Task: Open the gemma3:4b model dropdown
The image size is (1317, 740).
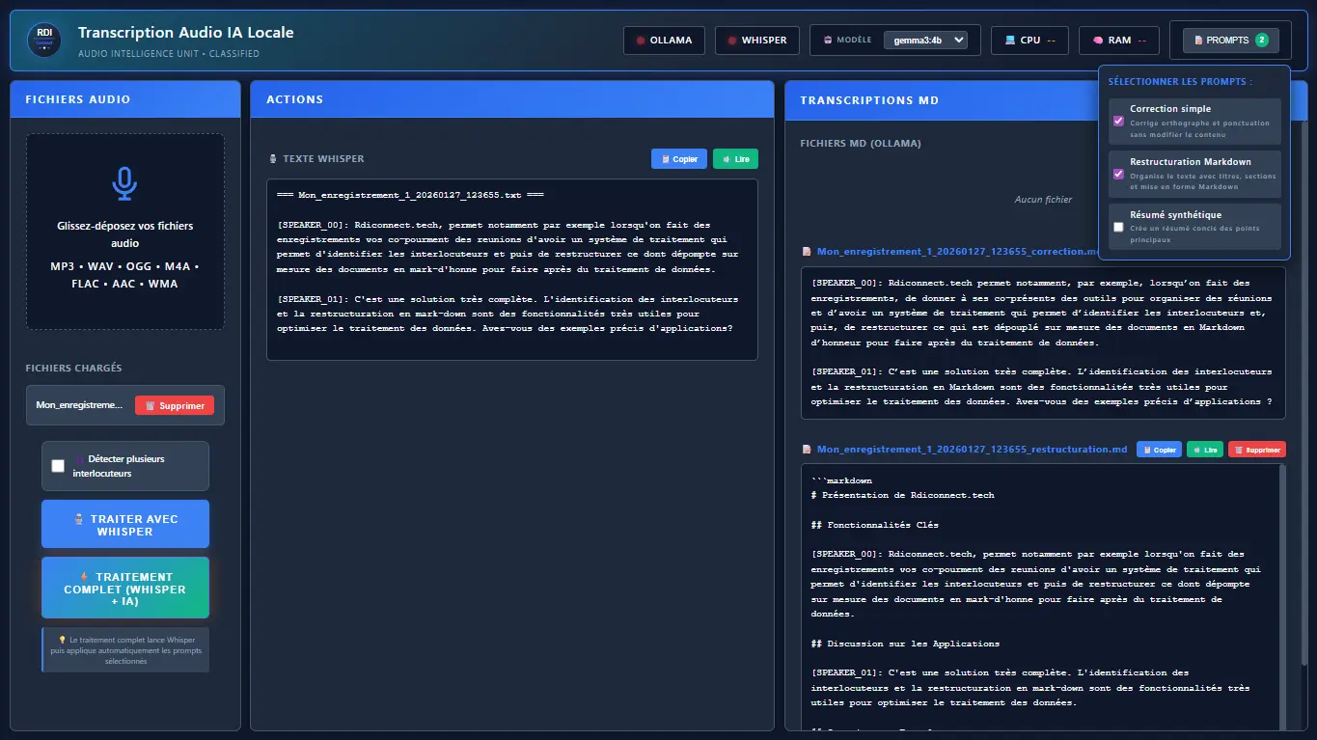Action: [927, 40]
